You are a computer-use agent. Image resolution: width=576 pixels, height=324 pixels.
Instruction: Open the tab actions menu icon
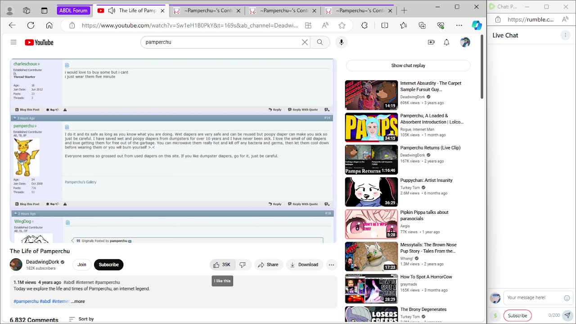pos(44,10)
